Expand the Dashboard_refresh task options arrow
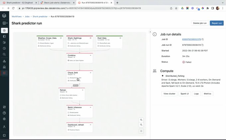The width and height of the screenshot is (226, 140). click(90, 125)
